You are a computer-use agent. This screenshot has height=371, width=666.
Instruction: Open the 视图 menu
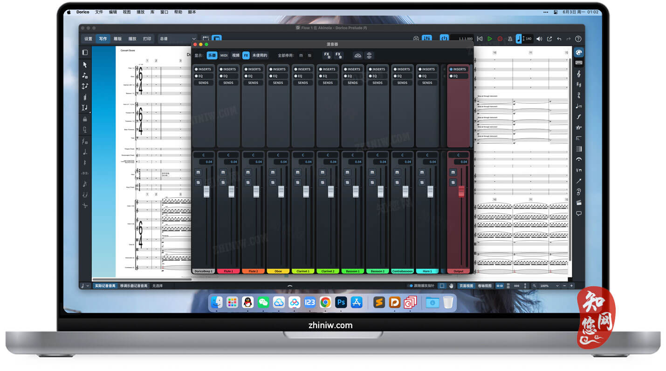point(127,12)
